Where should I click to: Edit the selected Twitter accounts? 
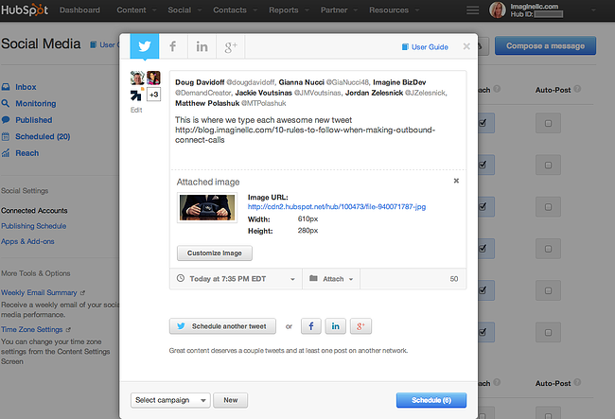[x=136, y=110]
